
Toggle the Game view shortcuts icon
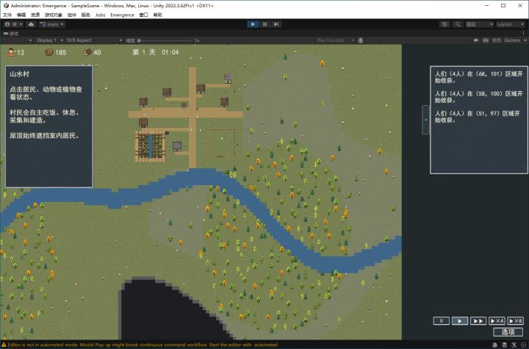486,40
